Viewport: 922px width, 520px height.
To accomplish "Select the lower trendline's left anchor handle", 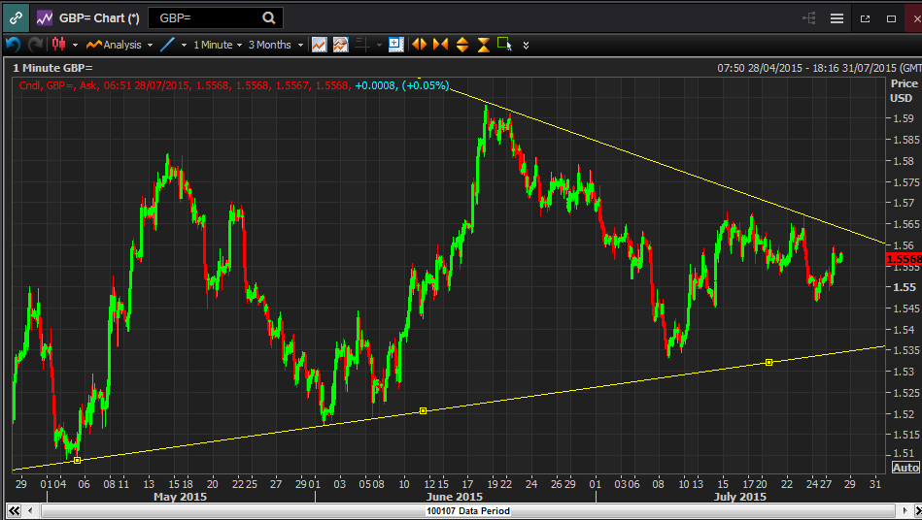I will [77, 460].
